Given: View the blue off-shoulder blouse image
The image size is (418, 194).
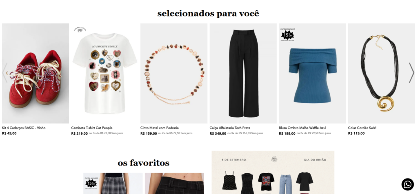Looking at the screenshot, I should coord(312,73).
